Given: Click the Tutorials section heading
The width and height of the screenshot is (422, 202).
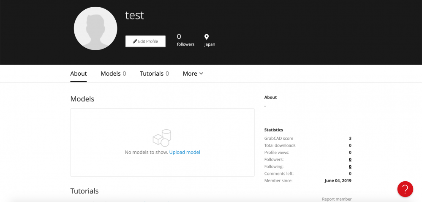Looking at the screenshot, I should coord(84,191).
